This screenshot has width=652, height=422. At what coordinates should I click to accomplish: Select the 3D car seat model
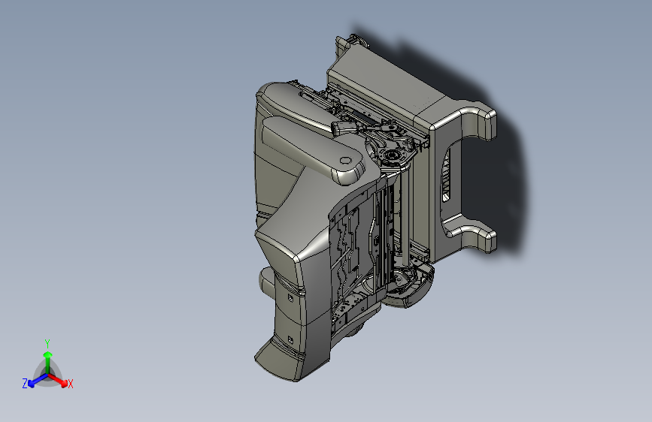(375, 208)
